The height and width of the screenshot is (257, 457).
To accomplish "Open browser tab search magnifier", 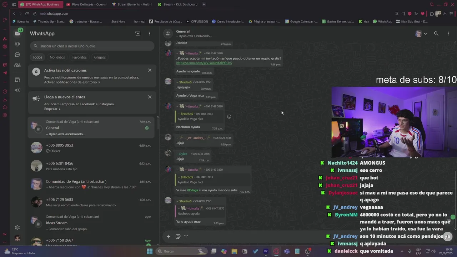I will coord(432,4).
